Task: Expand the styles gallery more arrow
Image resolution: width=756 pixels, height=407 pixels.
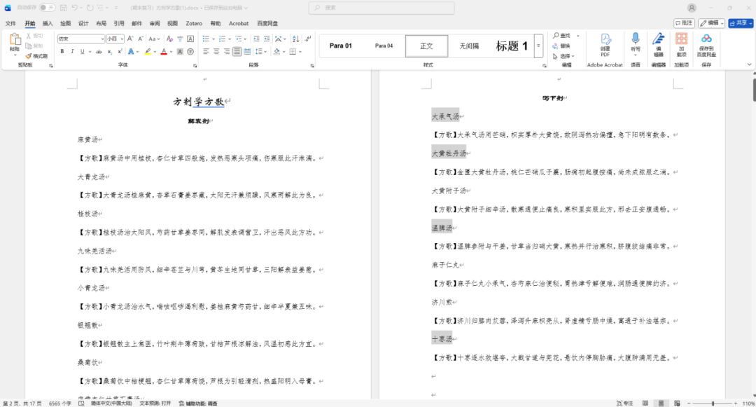Action: pyautogui.click(x=538, y=46)
